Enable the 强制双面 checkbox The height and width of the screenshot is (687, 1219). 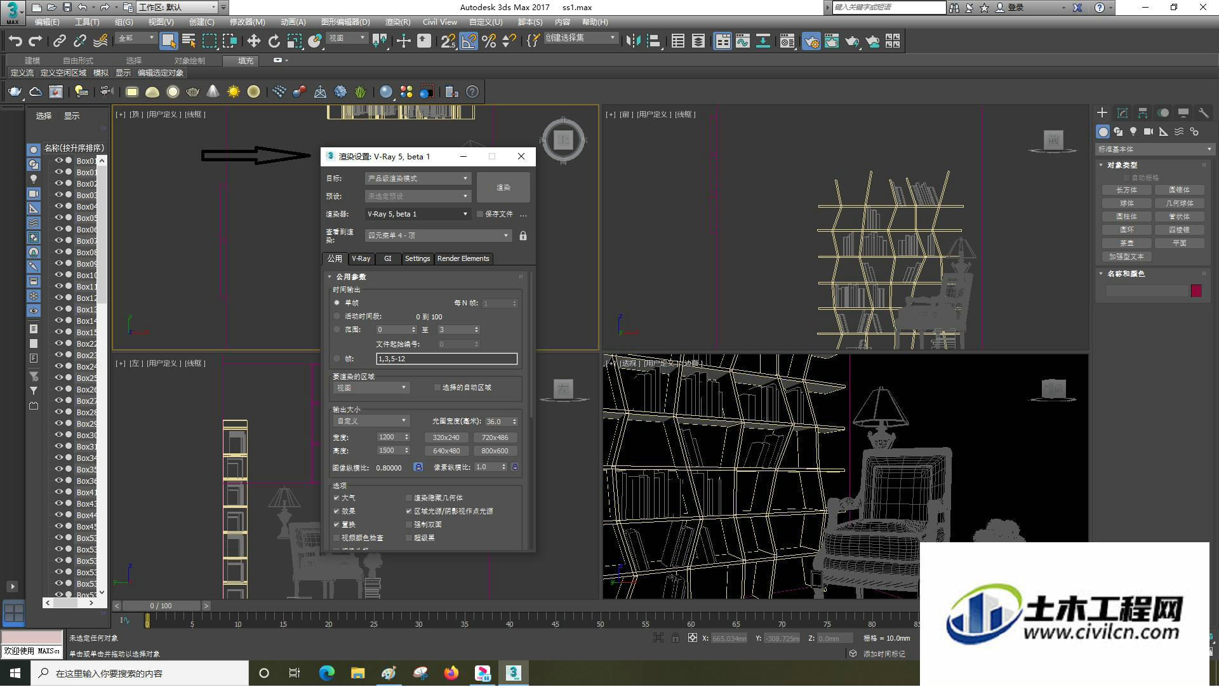click(x=409, y=524)
